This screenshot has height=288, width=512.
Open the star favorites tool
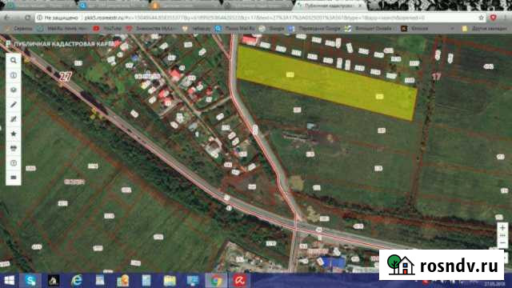14,134
